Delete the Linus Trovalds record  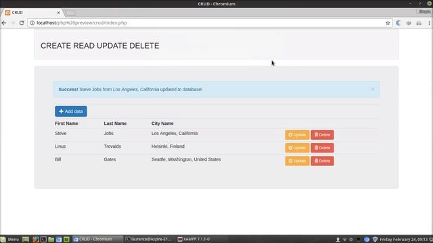tap(322, 148)
